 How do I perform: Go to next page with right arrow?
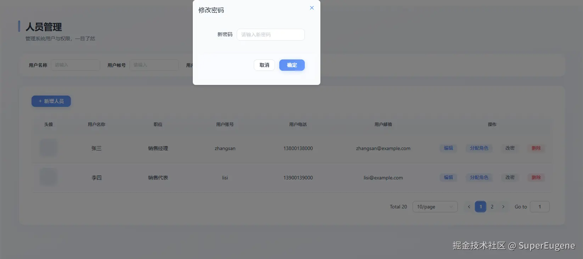point(503,207)
